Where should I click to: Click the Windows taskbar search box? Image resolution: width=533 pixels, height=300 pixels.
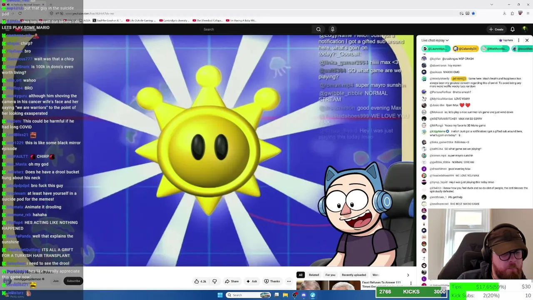coord(249,295)
